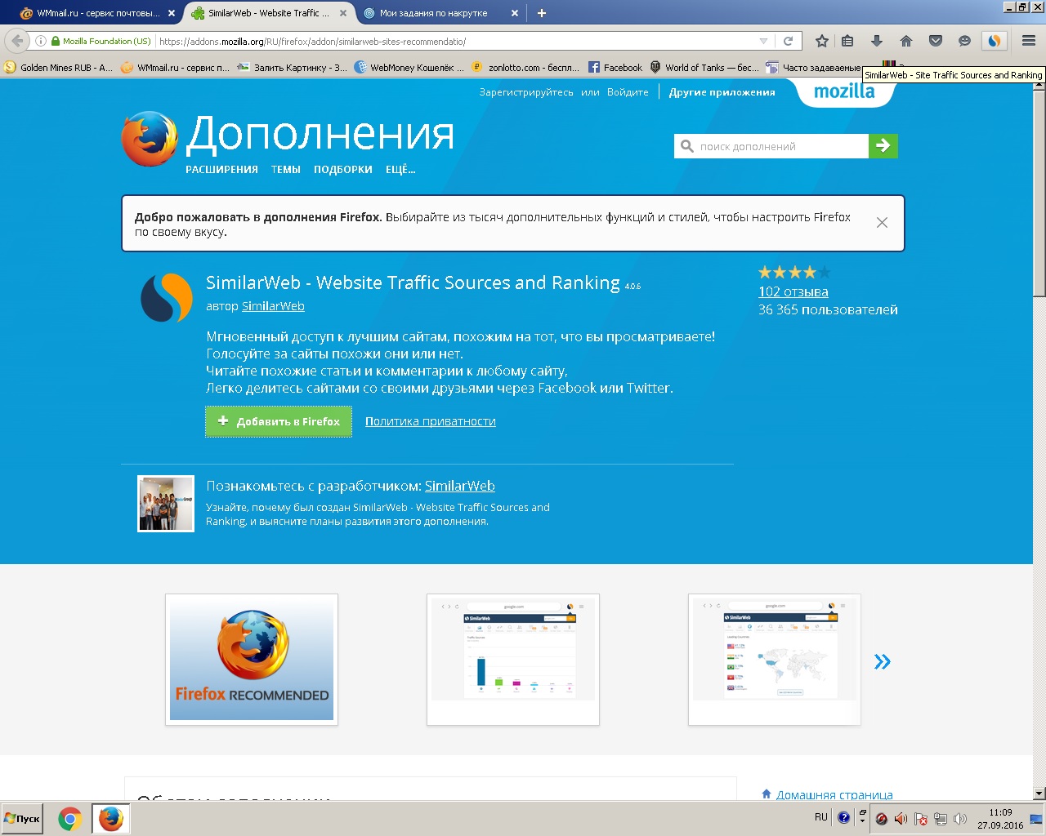Open the Facebook bookmark
Screen dimensions: 1046x836
(615, 68)
